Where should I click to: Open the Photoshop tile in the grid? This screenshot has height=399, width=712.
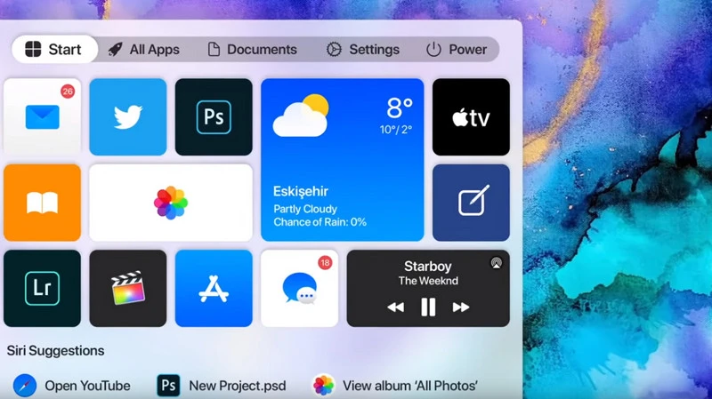(214, 117)
